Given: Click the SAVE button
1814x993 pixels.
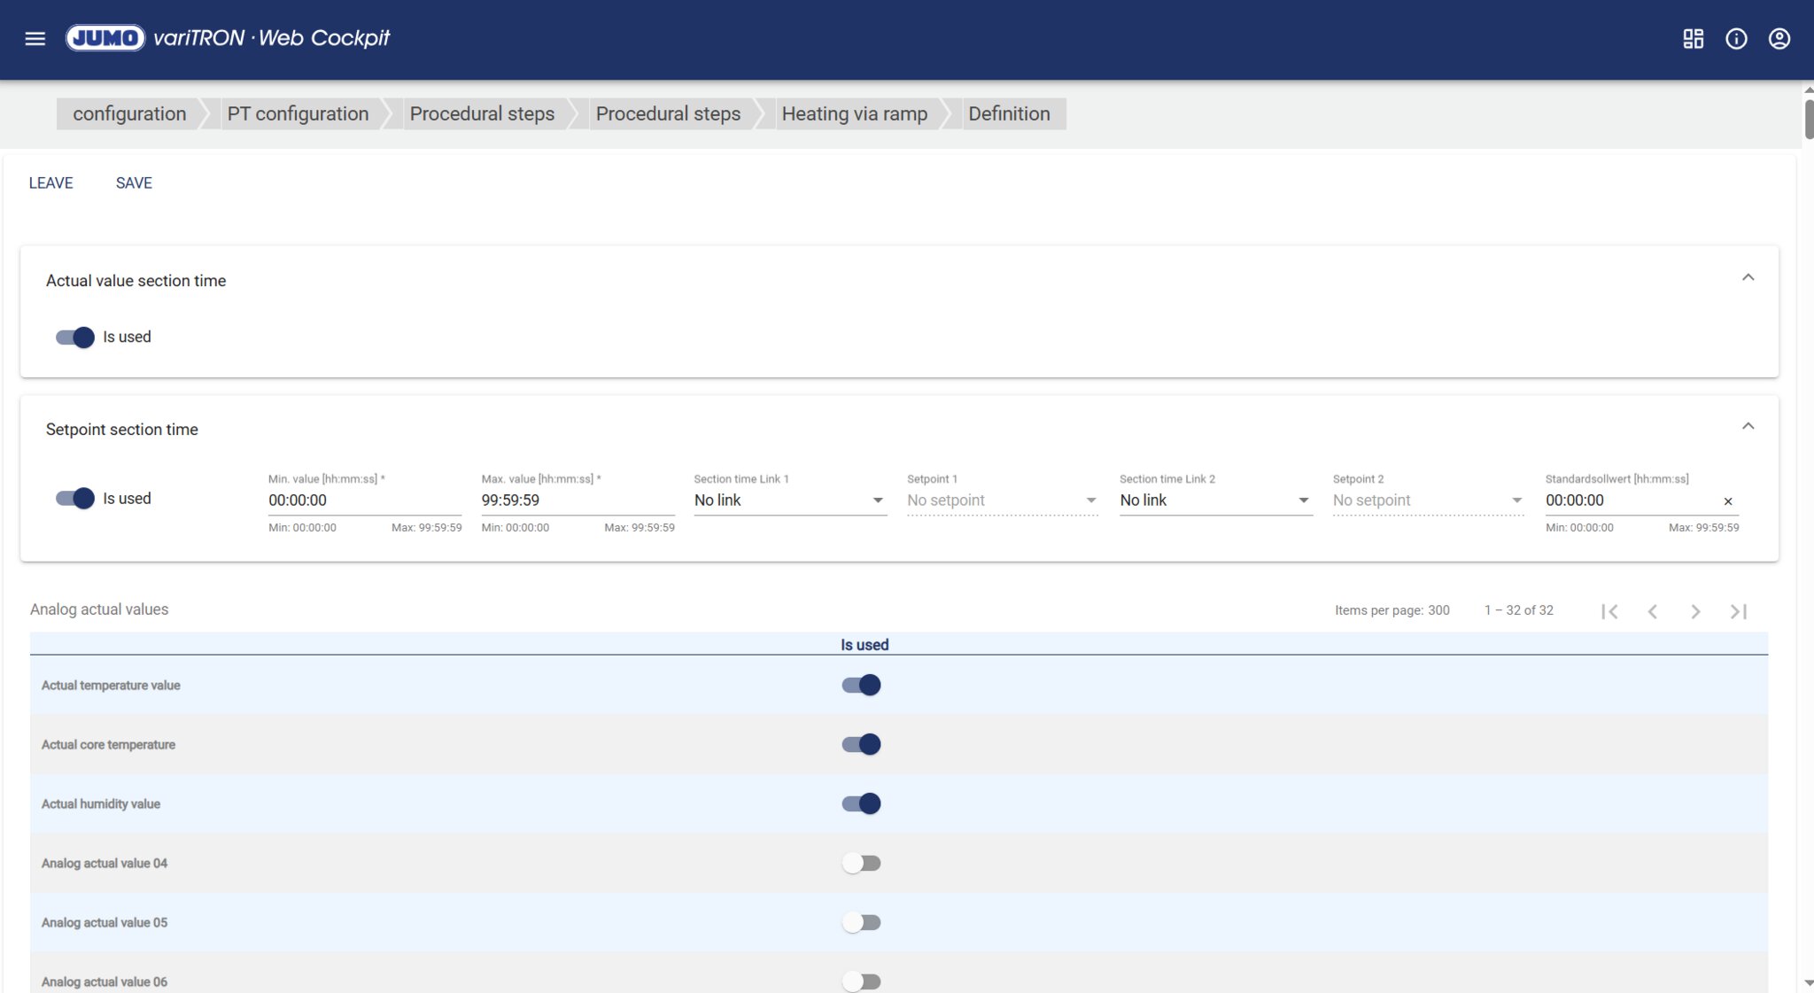Looking at the screenshot, I should (x=134, y=182).
